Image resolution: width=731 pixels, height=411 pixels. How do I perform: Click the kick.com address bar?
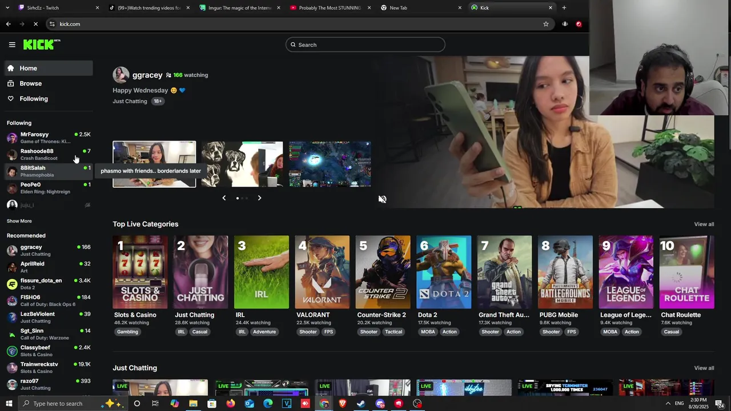[300, 24]
